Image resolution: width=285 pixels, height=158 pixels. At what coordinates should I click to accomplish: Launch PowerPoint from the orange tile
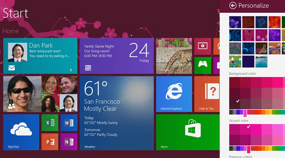pos(50,142)
